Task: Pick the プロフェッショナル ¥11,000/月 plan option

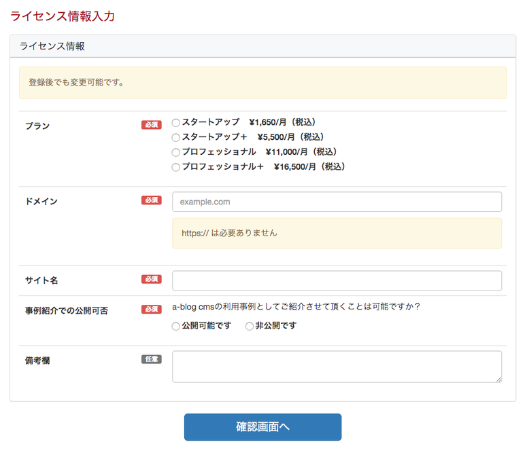Action: pos(176,153)
